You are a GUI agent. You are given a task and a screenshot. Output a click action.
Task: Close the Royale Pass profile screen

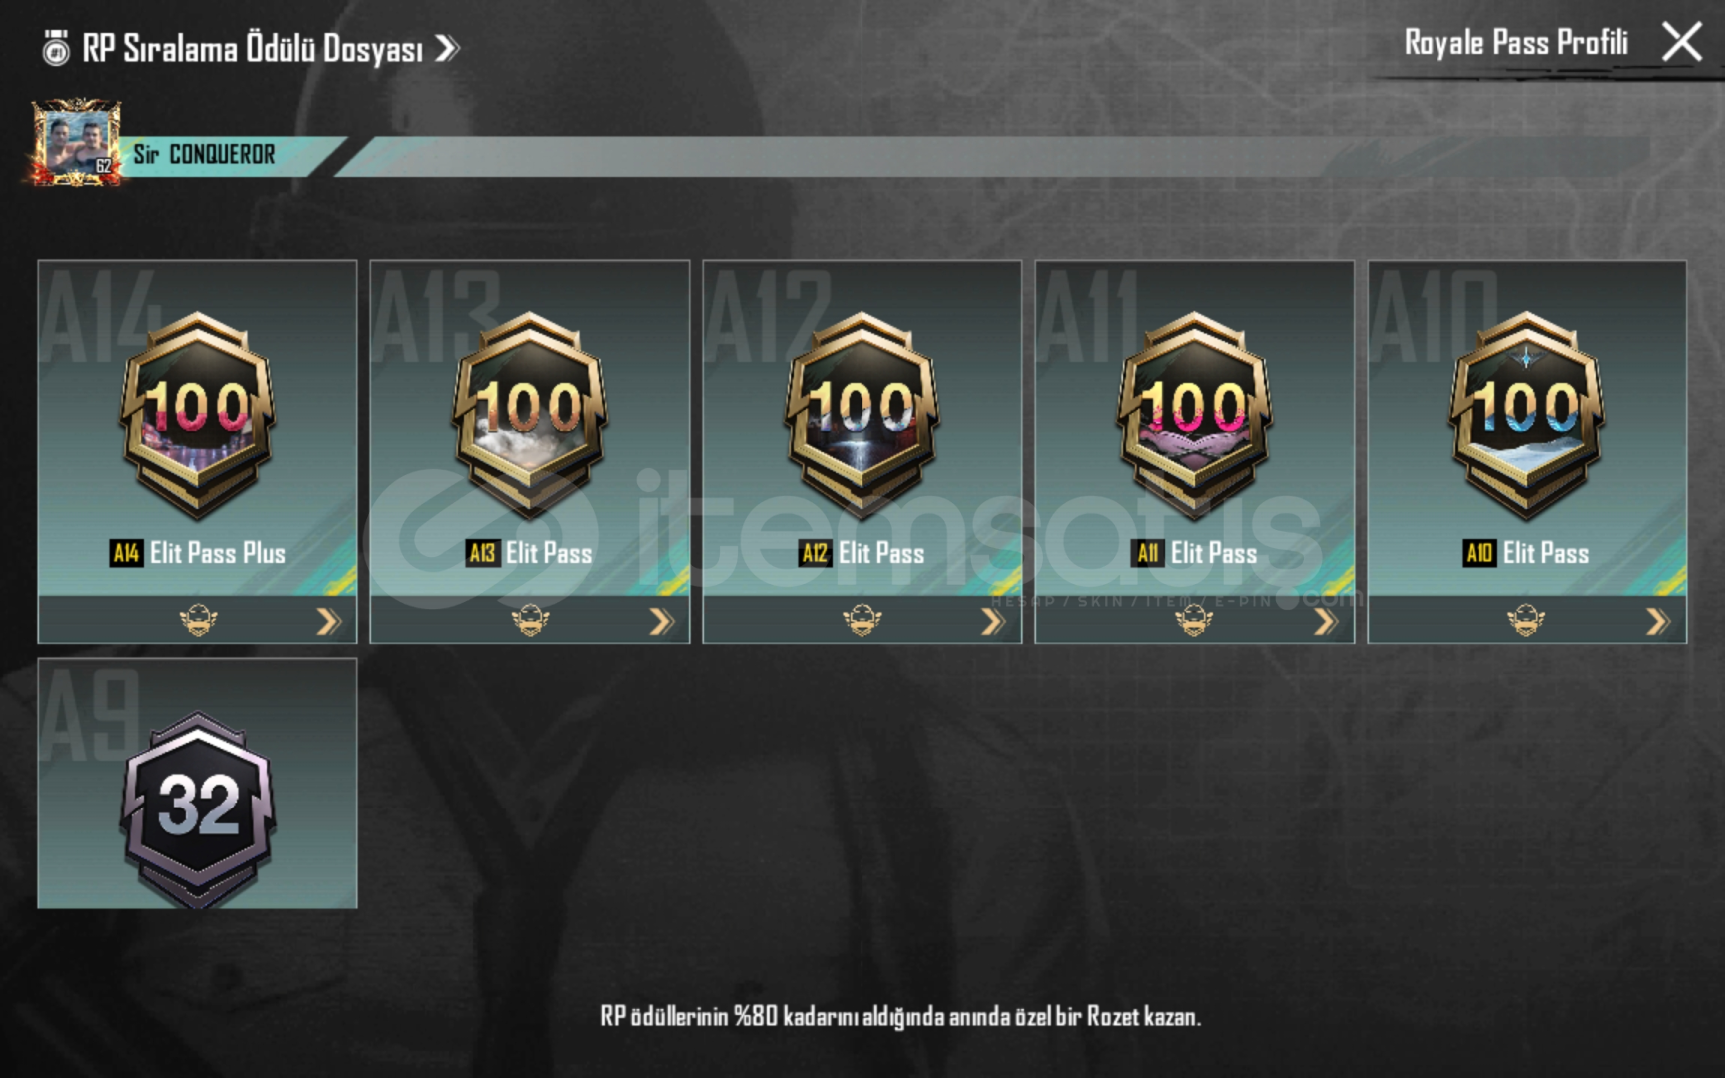tap(1682, 42)
